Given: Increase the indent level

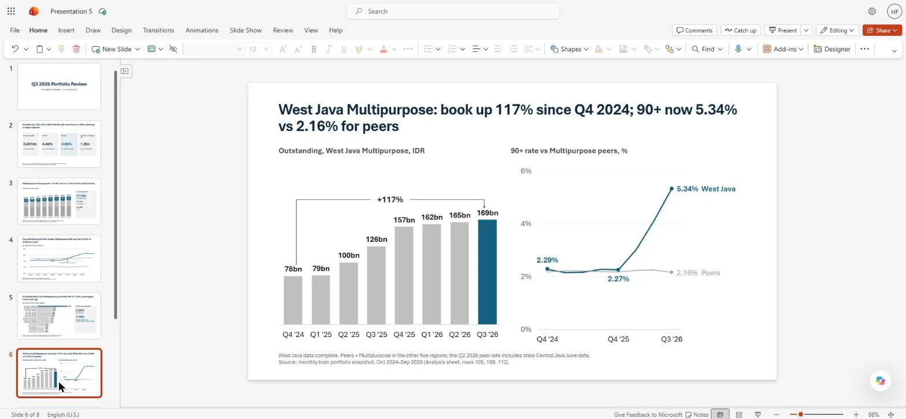Looking at the screenshot, I should click(514, 49).
